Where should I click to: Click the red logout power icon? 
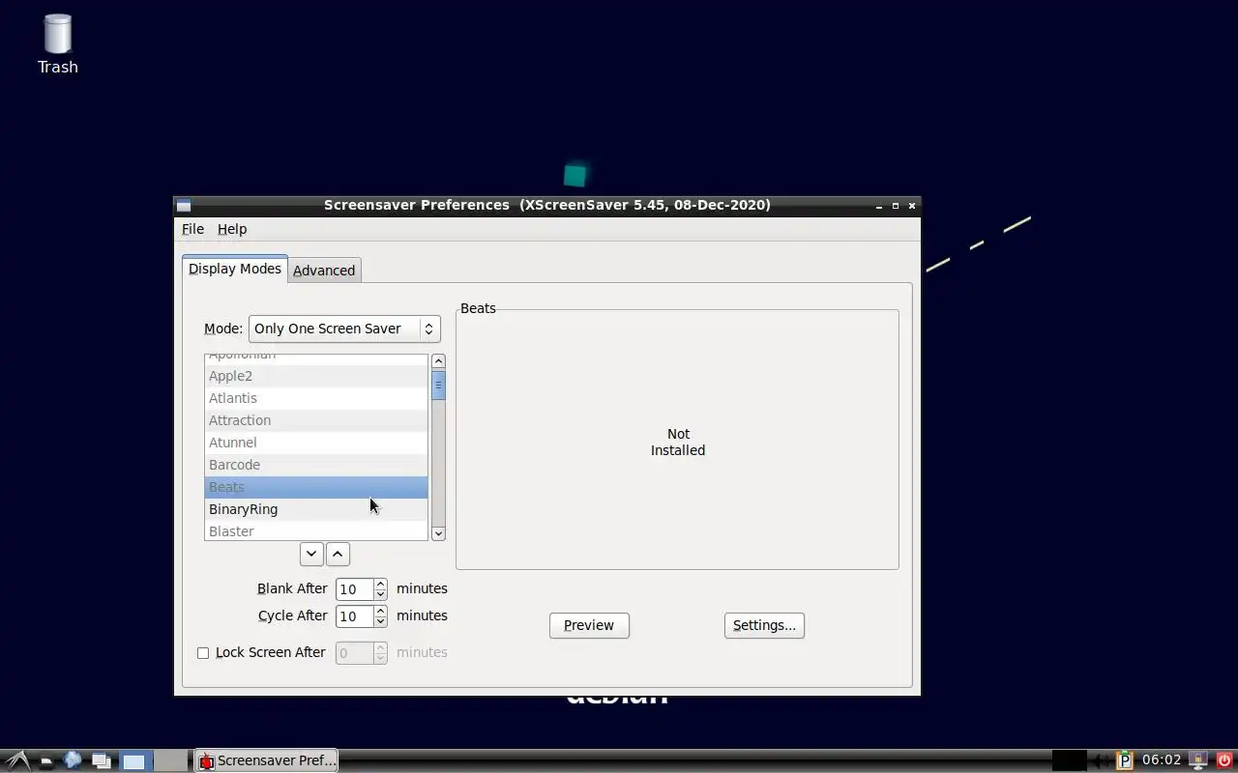point(1225,760)
